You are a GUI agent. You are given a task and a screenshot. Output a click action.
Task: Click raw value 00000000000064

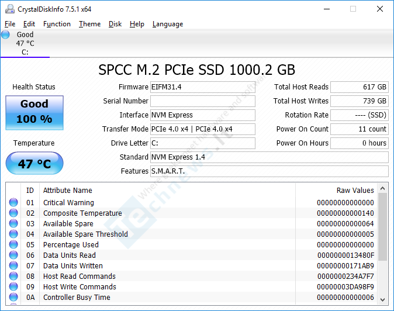coord(345,224)
